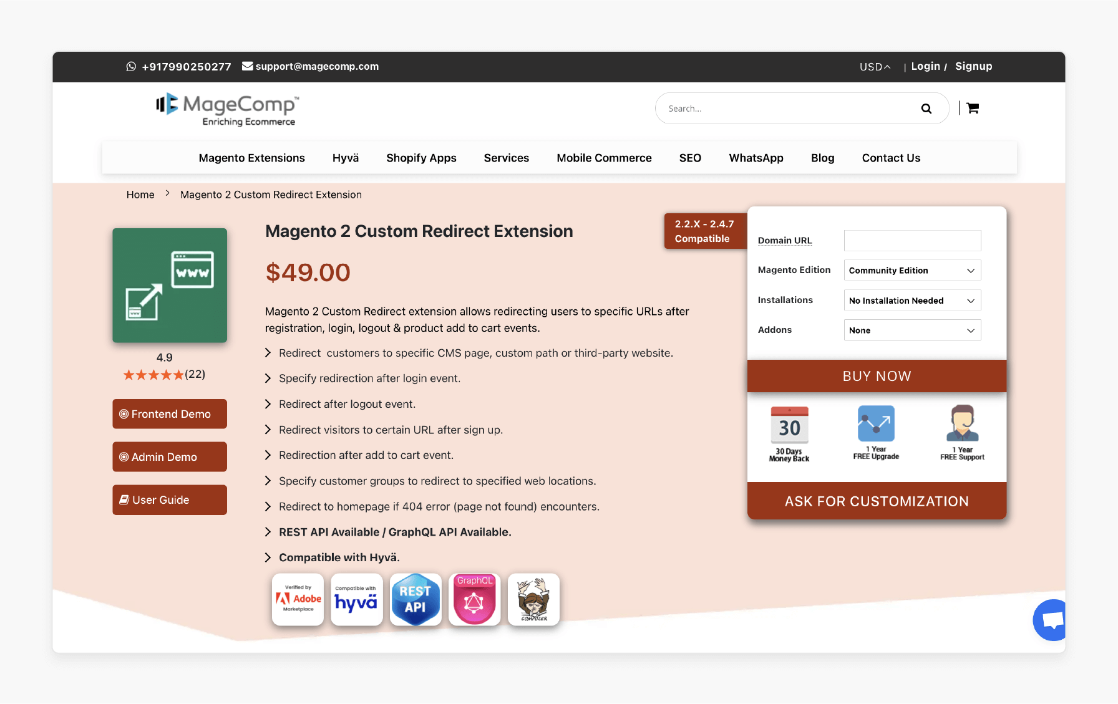Click the (22) reviews count
This screenshot has width=1118, height=704.
[195, 374]
